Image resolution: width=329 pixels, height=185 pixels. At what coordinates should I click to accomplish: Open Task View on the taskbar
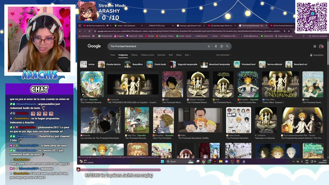(198, 161)
